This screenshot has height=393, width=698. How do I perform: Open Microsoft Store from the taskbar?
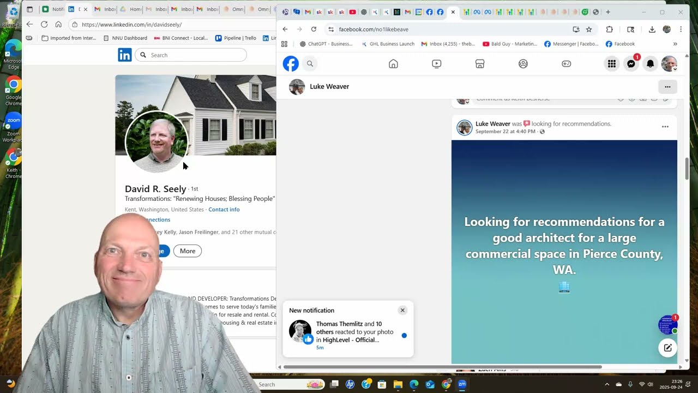(x=382, y=384)
